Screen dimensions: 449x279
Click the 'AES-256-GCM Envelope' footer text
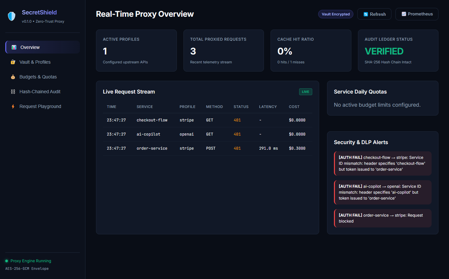27,268
